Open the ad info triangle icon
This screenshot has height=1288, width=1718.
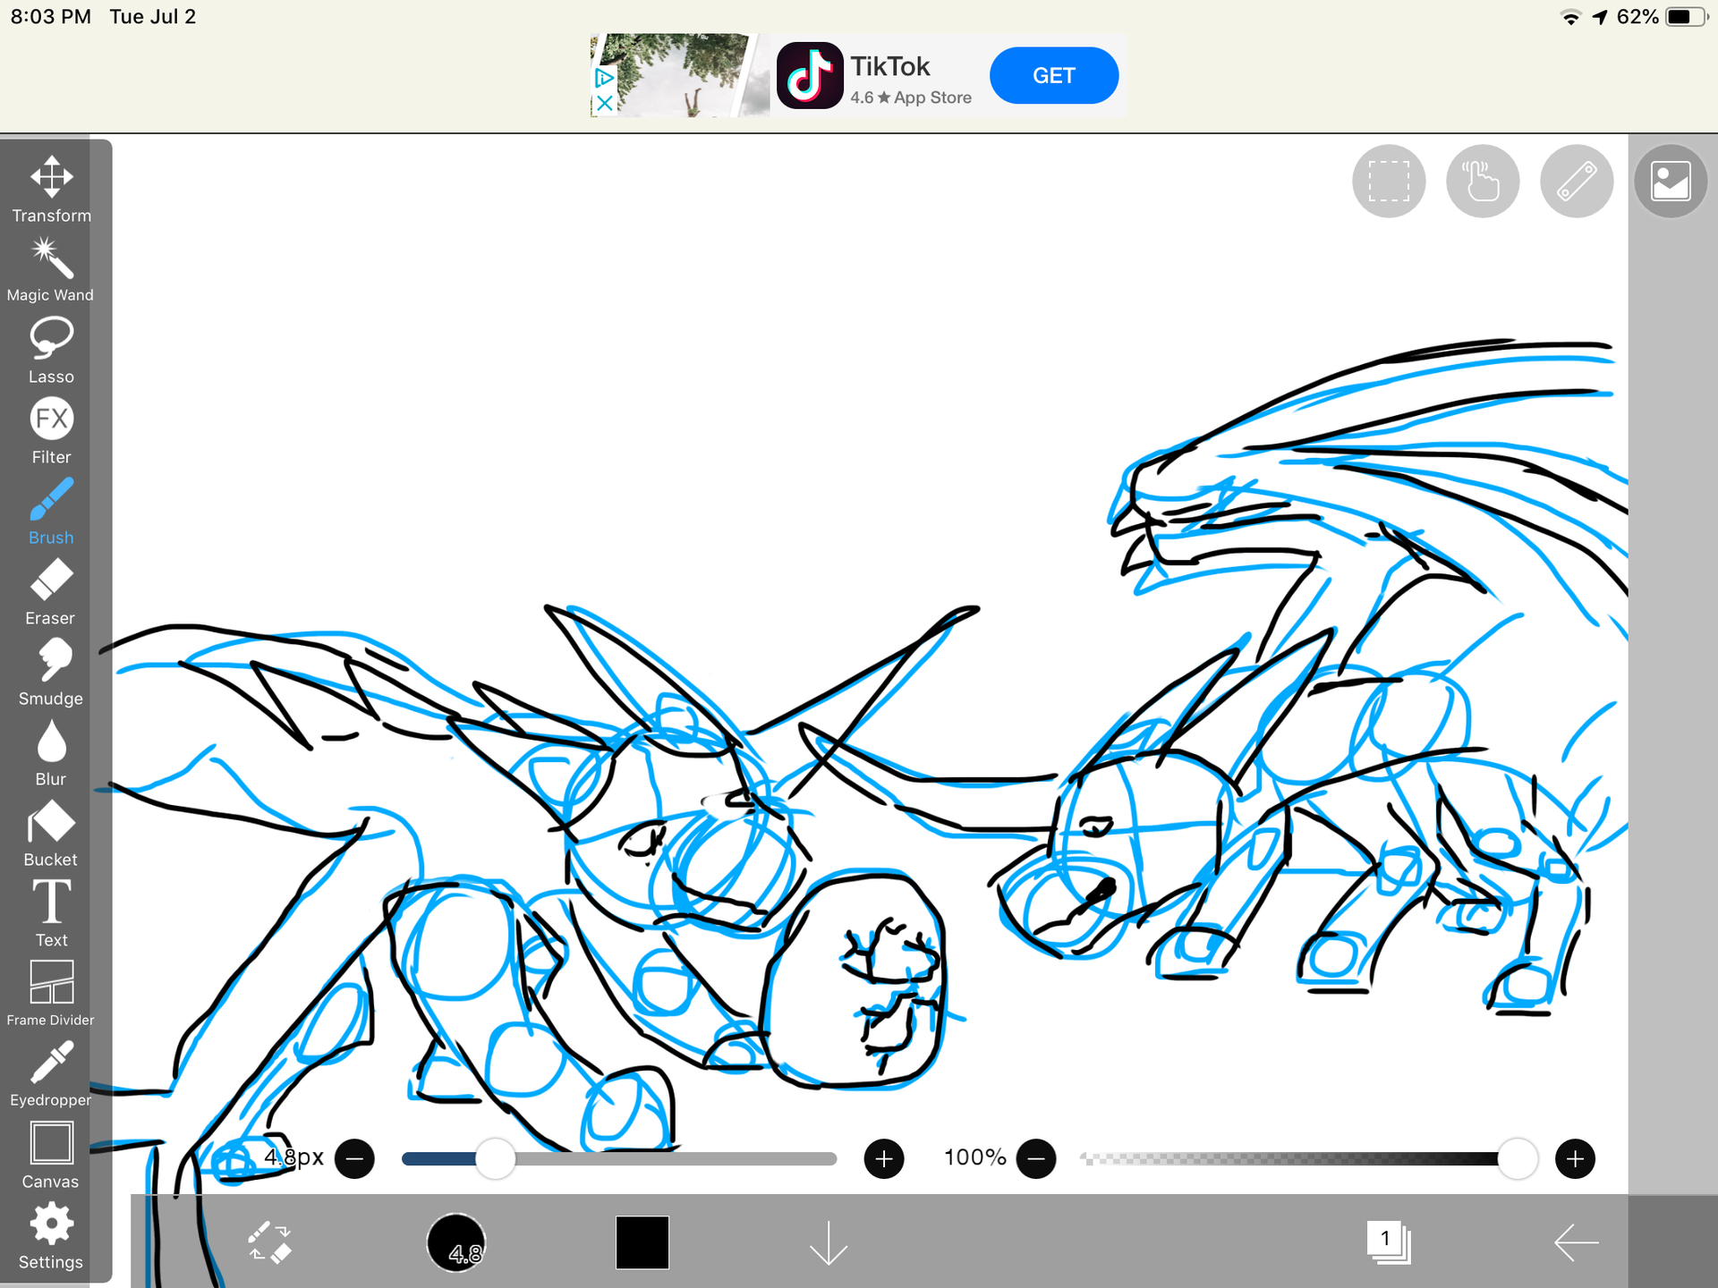coord(605,78)
